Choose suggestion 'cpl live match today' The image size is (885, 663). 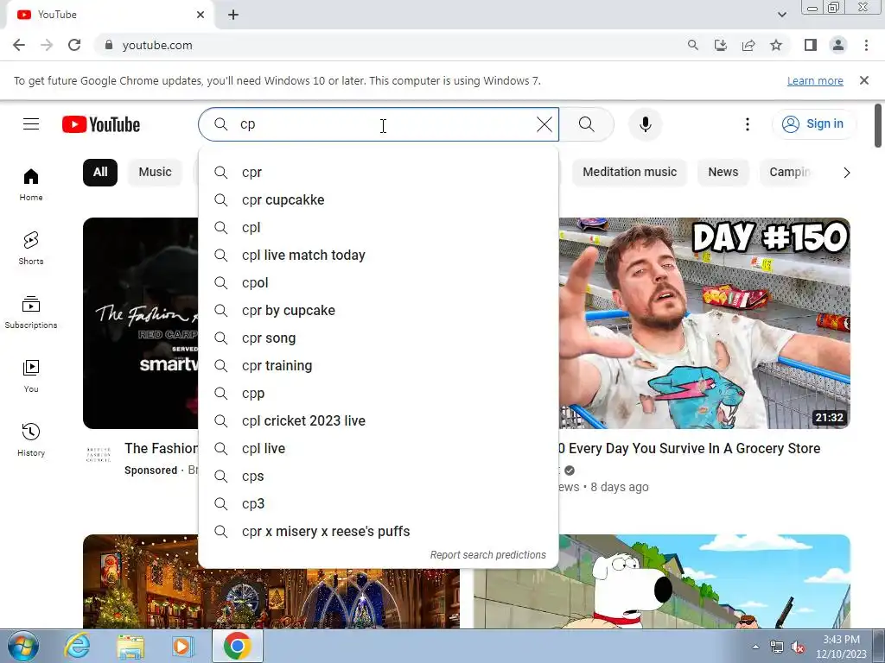point(379,255)
